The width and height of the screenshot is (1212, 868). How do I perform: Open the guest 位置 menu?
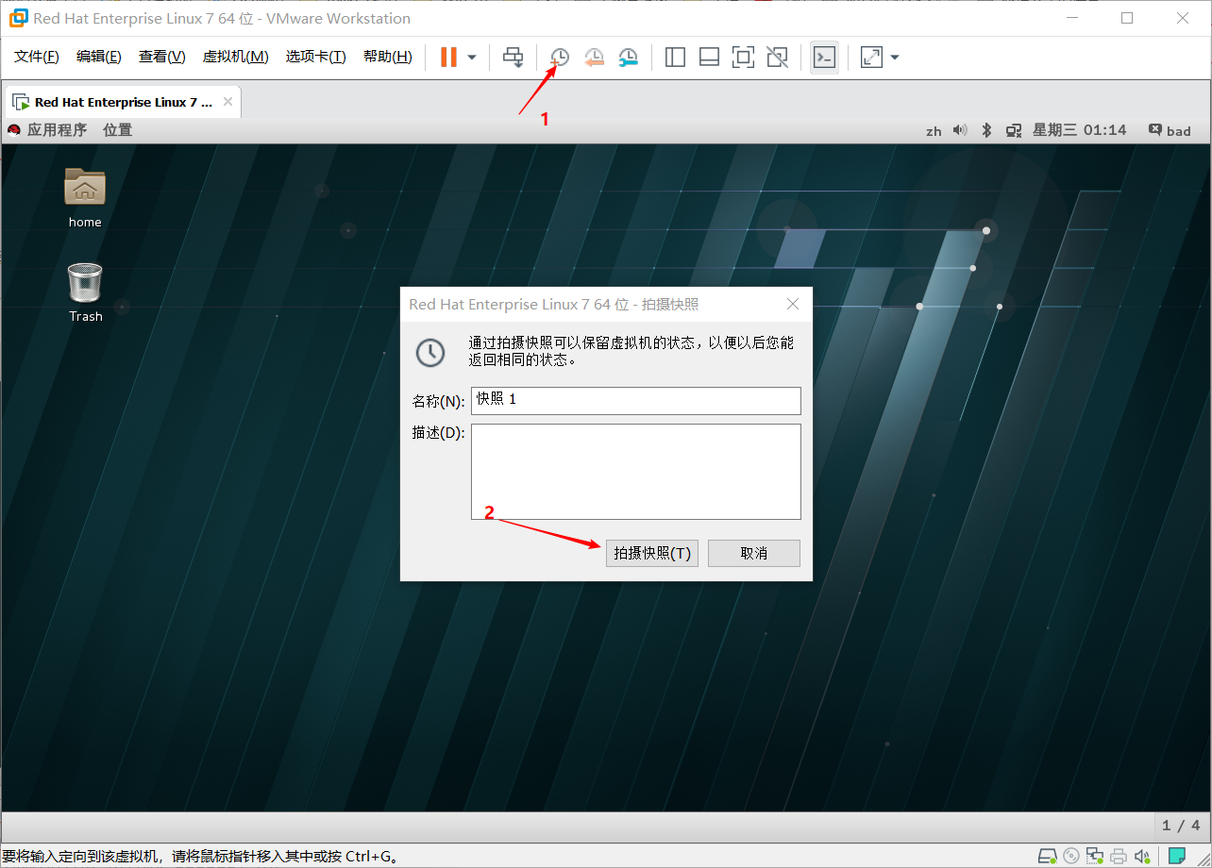pyautogui.click(x=118, y=130)
